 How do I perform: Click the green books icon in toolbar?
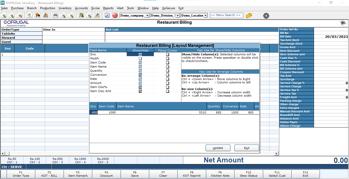click(x=81, y=15)
